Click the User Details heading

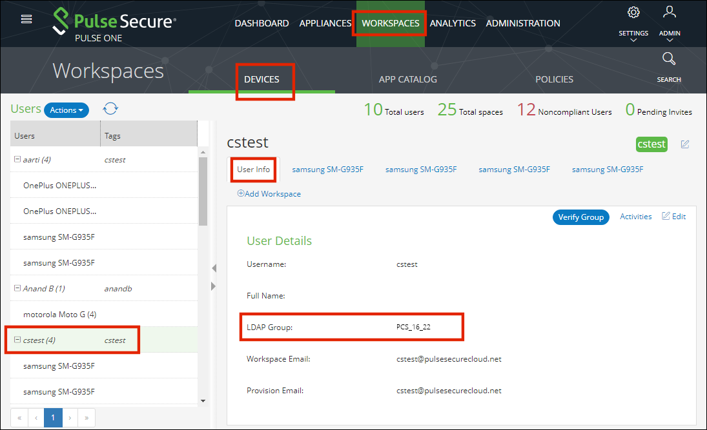[279, 241]
